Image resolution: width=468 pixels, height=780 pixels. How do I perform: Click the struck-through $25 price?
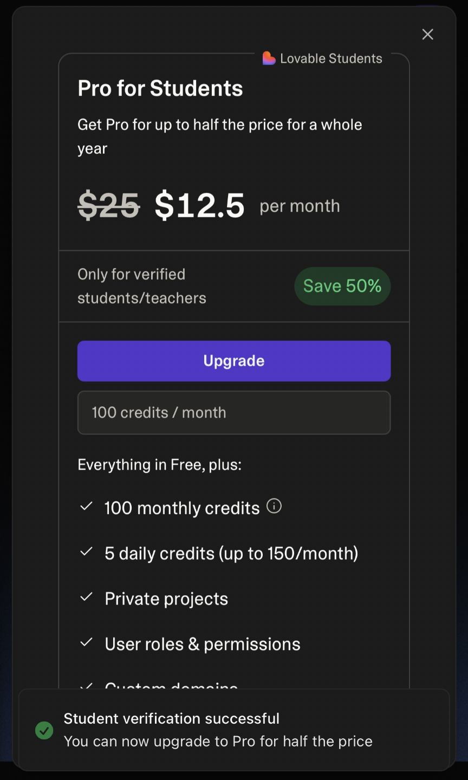point(109,205)
